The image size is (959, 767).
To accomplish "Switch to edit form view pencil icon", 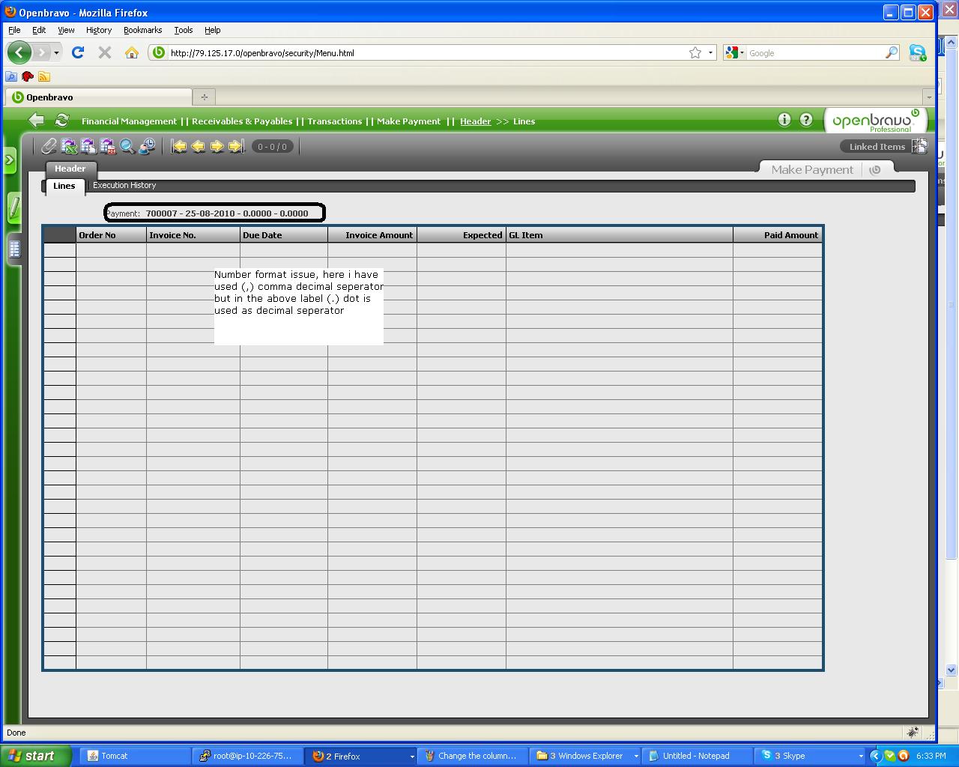I will pyautogui.click(x=14, y=207).
